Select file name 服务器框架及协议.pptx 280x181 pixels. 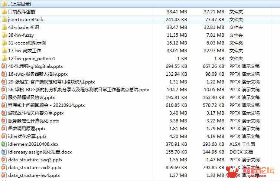click(x=31, y=98)
